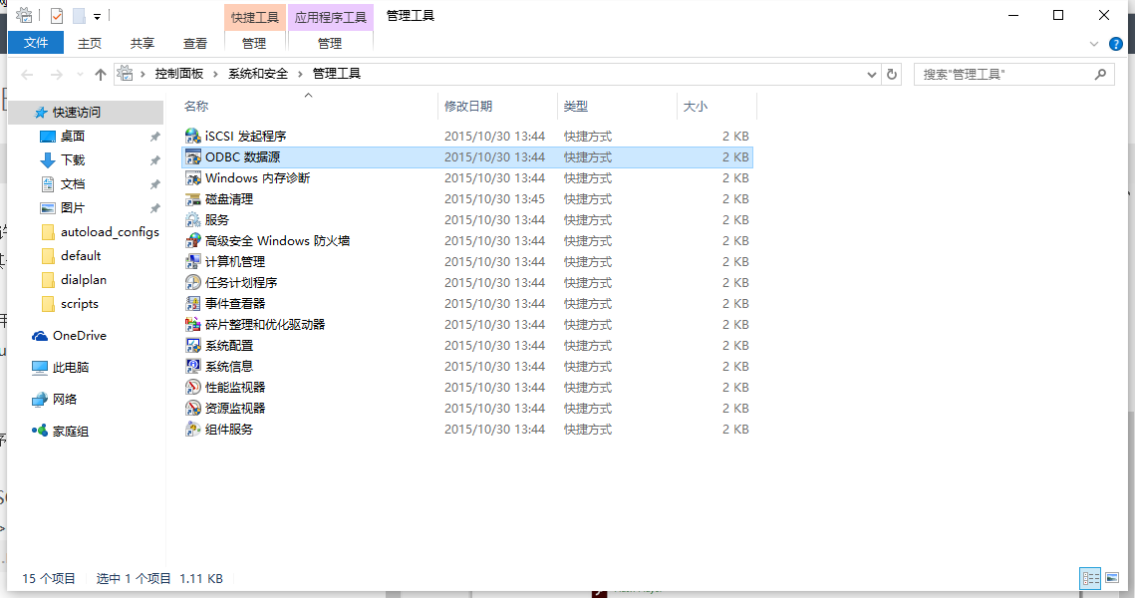Switch to the 查看 ribbon tab
The image size is (1135, 598).
click(x=195, y=43)
